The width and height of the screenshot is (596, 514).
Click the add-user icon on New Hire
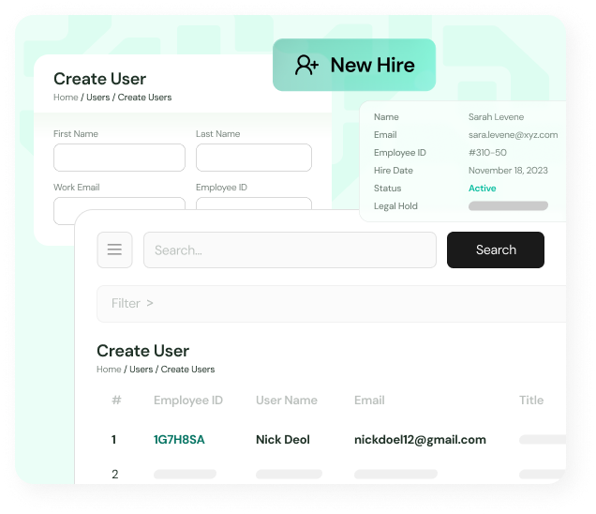click(306, 65)
